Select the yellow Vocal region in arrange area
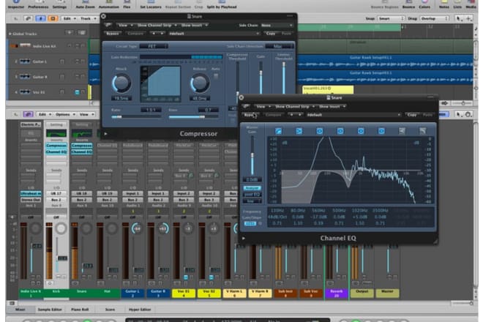The height and width of the screenshot is (322, 483). (x=328, y=90)
